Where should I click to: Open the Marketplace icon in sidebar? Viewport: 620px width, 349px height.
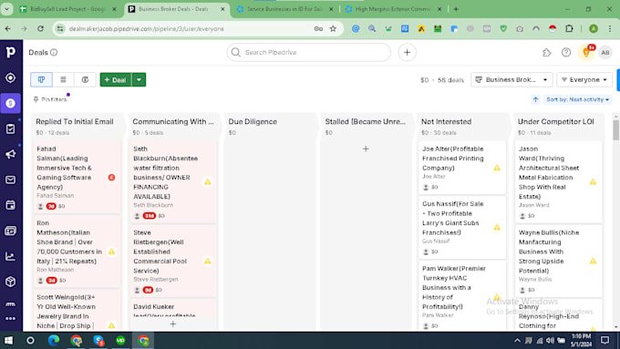(11, 303)
